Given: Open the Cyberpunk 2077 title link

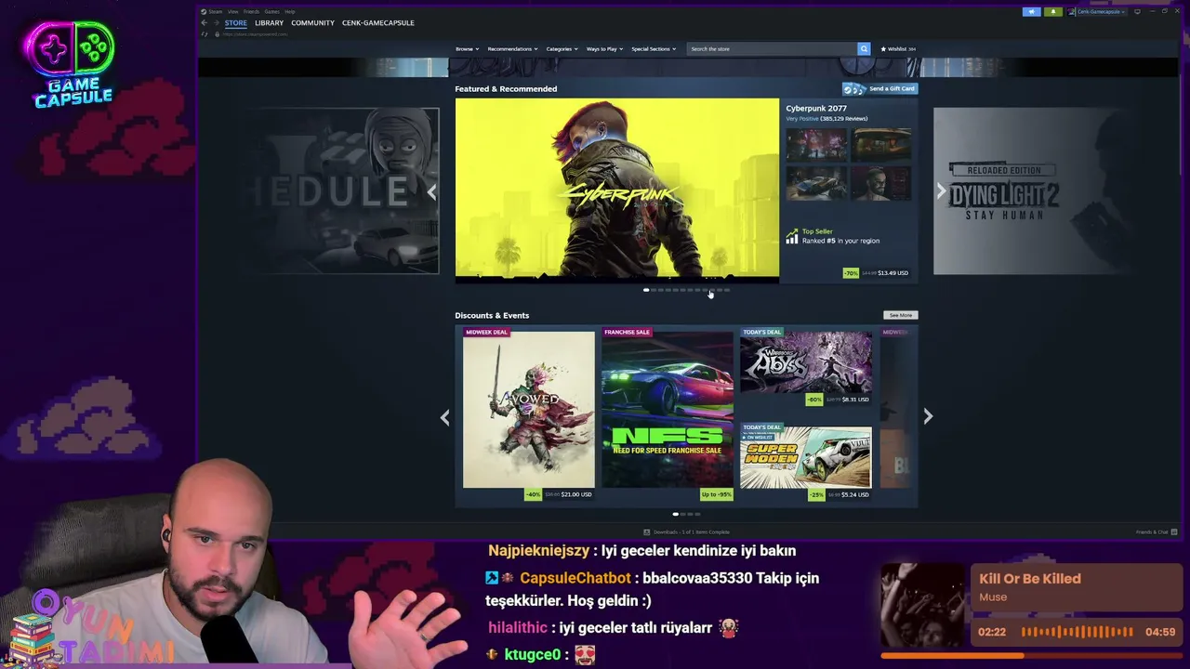Looking at the screenshot, I should (x=816, y=108).
